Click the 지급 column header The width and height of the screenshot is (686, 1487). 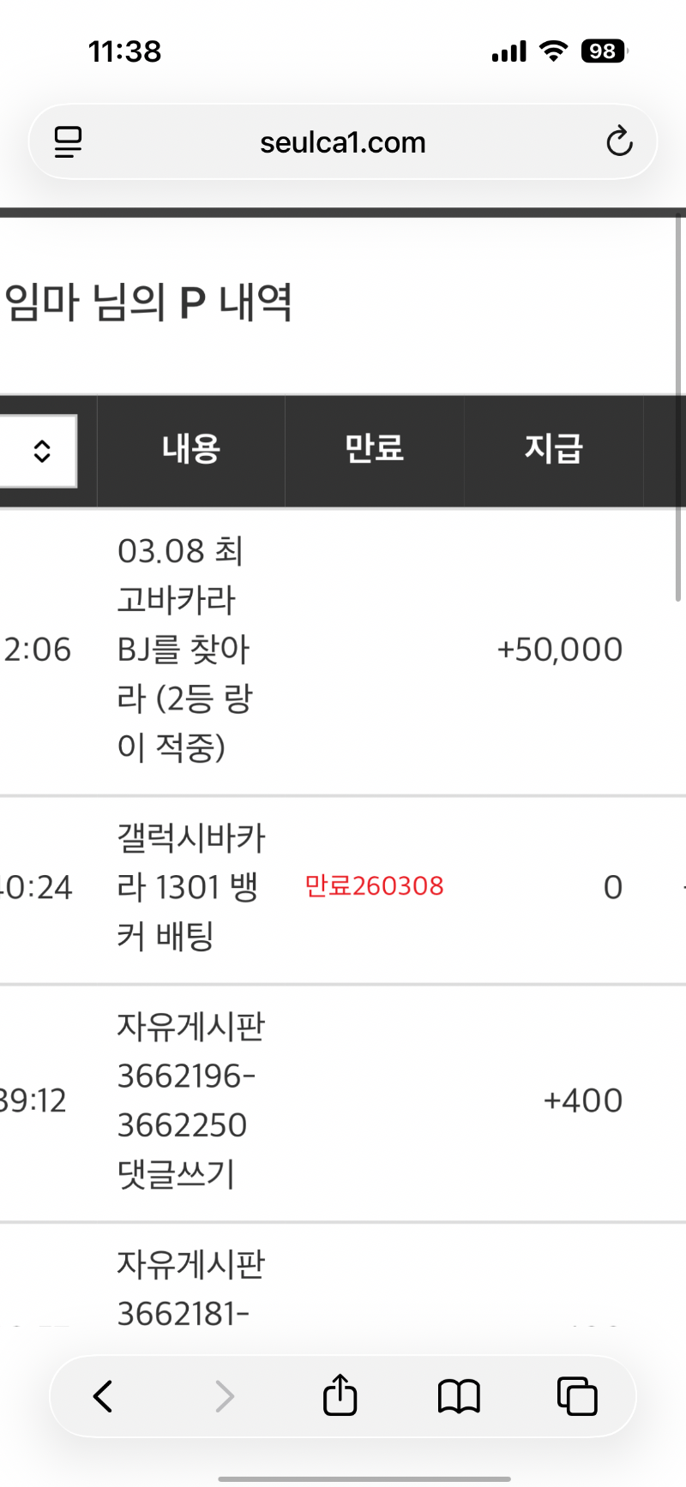tap(553, 449)
